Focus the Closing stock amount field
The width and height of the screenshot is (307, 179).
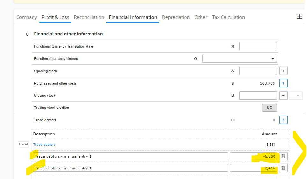point(258,95)
